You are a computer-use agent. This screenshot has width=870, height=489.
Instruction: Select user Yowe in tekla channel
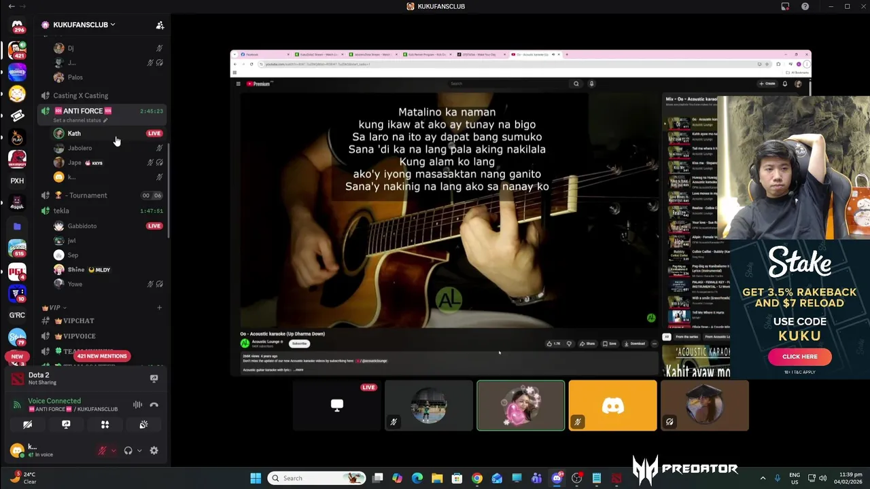point(75,285)
